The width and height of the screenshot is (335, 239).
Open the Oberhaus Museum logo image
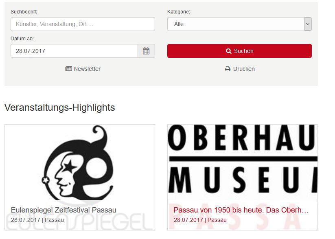pos(243,162)
